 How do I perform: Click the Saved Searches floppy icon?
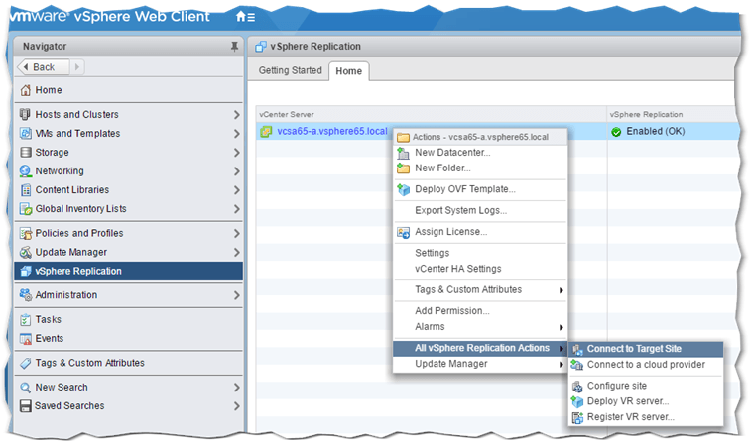click(x=26, y=406)
